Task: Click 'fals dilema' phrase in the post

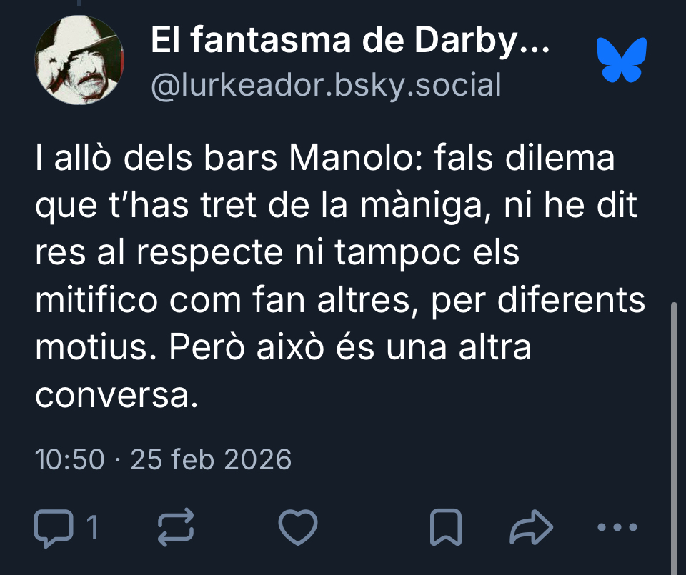Action: pyautogui.click(x=525, y=158)
